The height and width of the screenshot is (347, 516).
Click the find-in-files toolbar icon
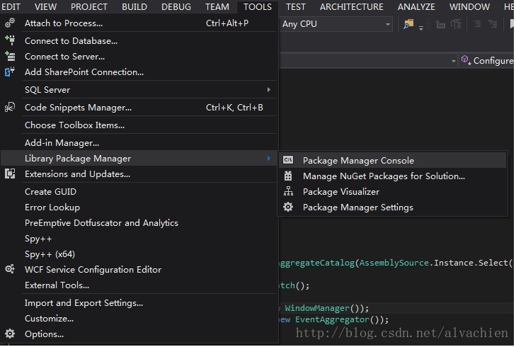(x=408, y=23)
